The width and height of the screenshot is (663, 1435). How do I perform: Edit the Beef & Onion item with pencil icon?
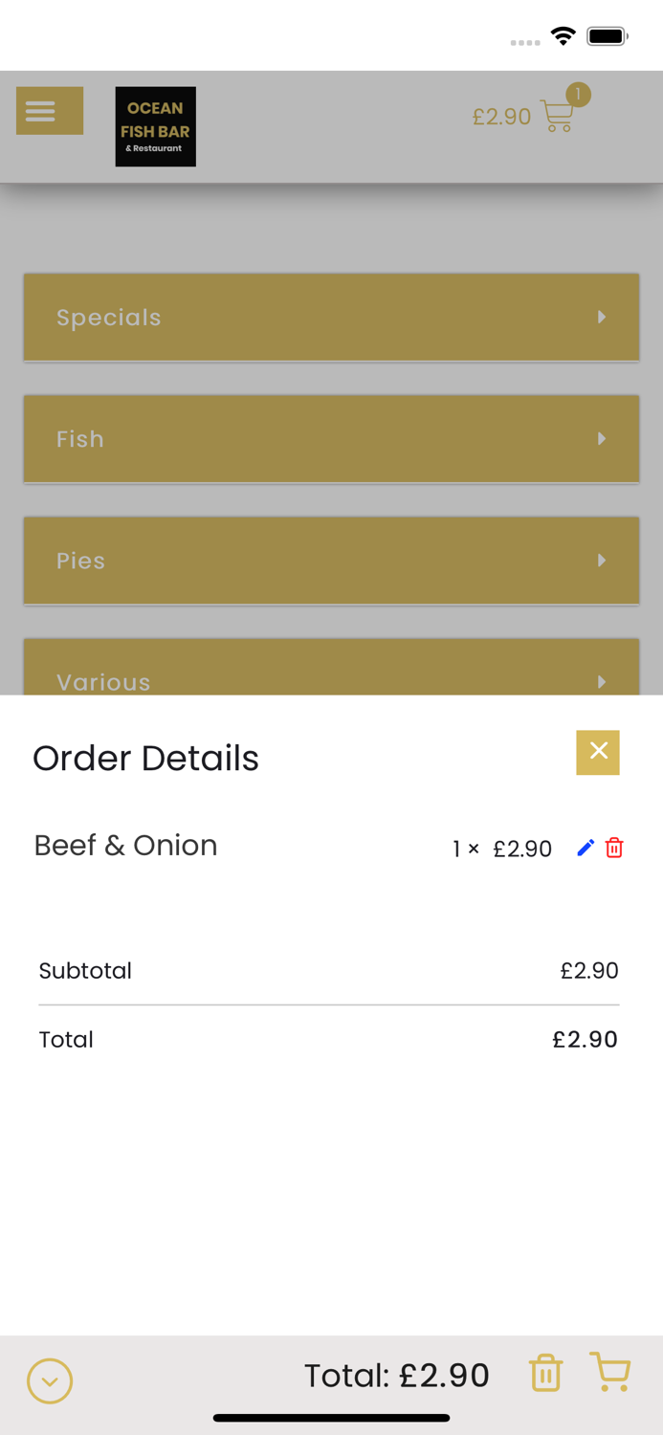(586, 848)
